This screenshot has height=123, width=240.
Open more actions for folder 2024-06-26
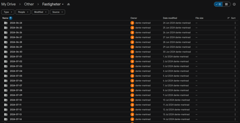click(x=235, y=33)
